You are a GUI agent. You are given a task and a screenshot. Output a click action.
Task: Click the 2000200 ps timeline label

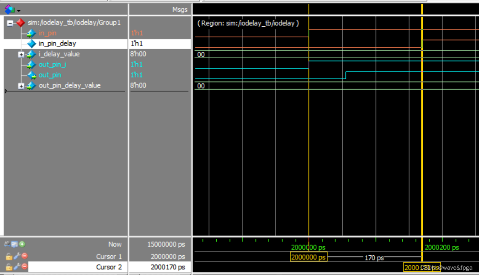442,247
